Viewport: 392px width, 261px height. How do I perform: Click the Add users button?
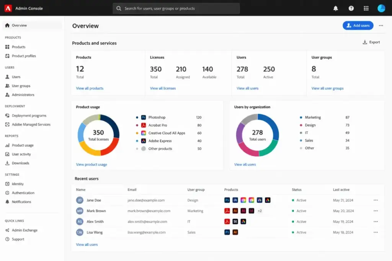[358, 26]
